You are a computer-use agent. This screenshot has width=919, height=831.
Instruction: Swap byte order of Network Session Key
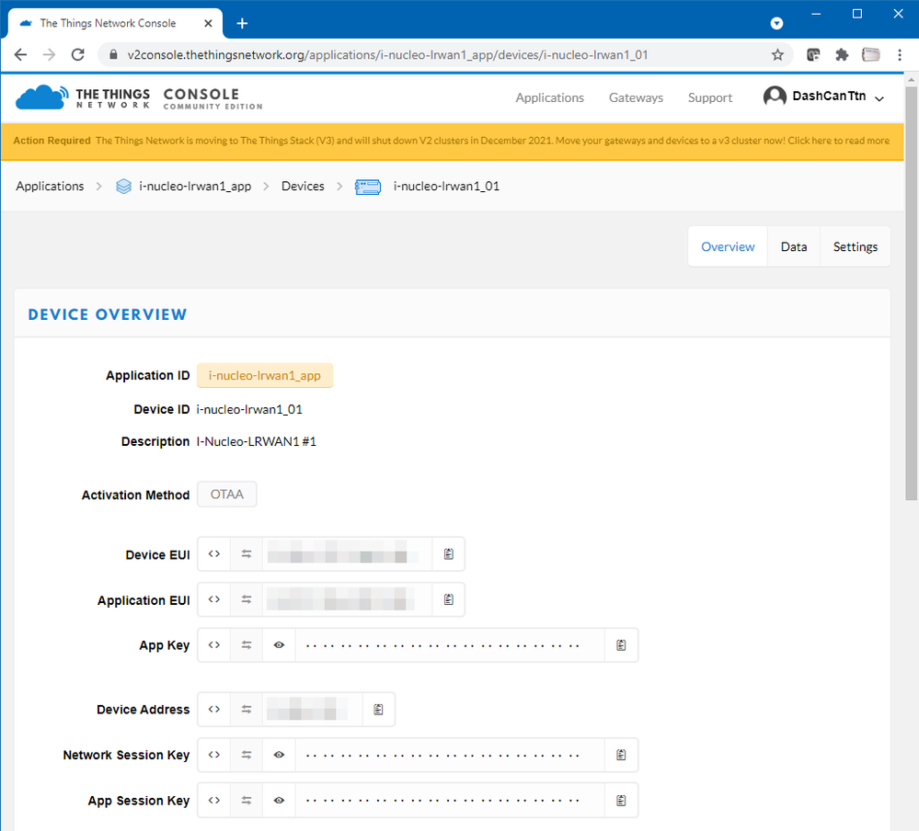click(x=247, y=755)
